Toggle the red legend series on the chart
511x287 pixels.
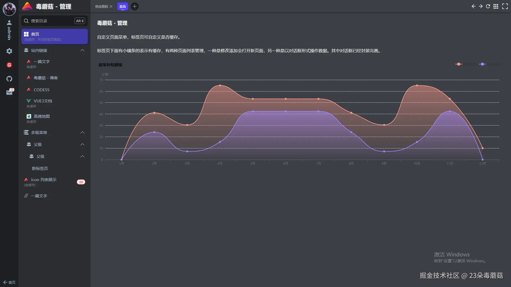pyautogui.click(x=464, y=64)
